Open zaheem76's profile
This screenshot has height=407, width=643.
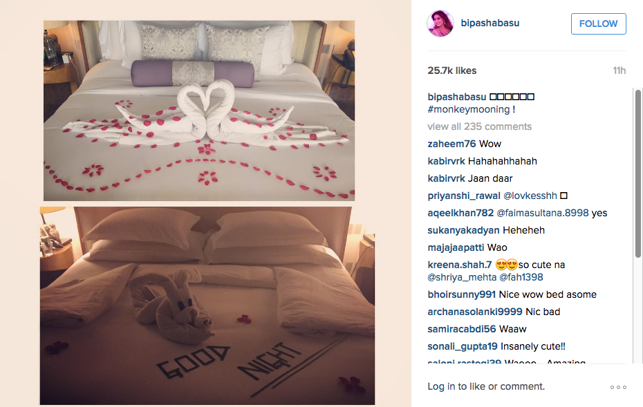click(x=451, y=144)
